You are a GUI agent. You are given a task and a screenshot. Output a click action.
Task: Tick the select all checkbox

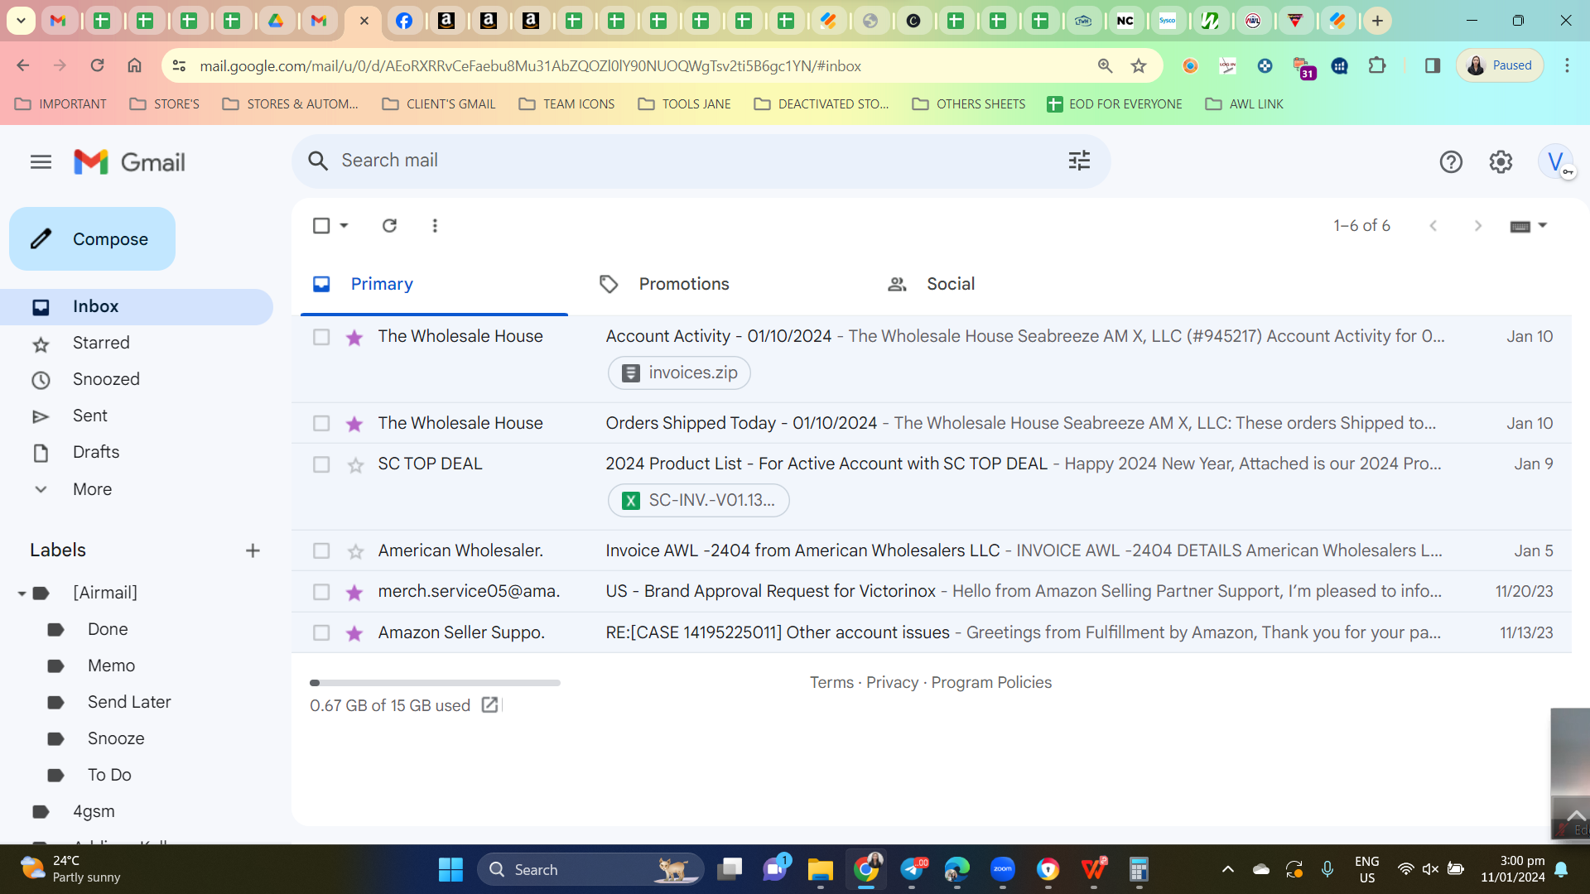point(321,225)
